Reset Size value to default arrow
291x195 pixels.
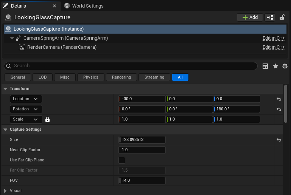pyautogui.click(x=279, y=140)
